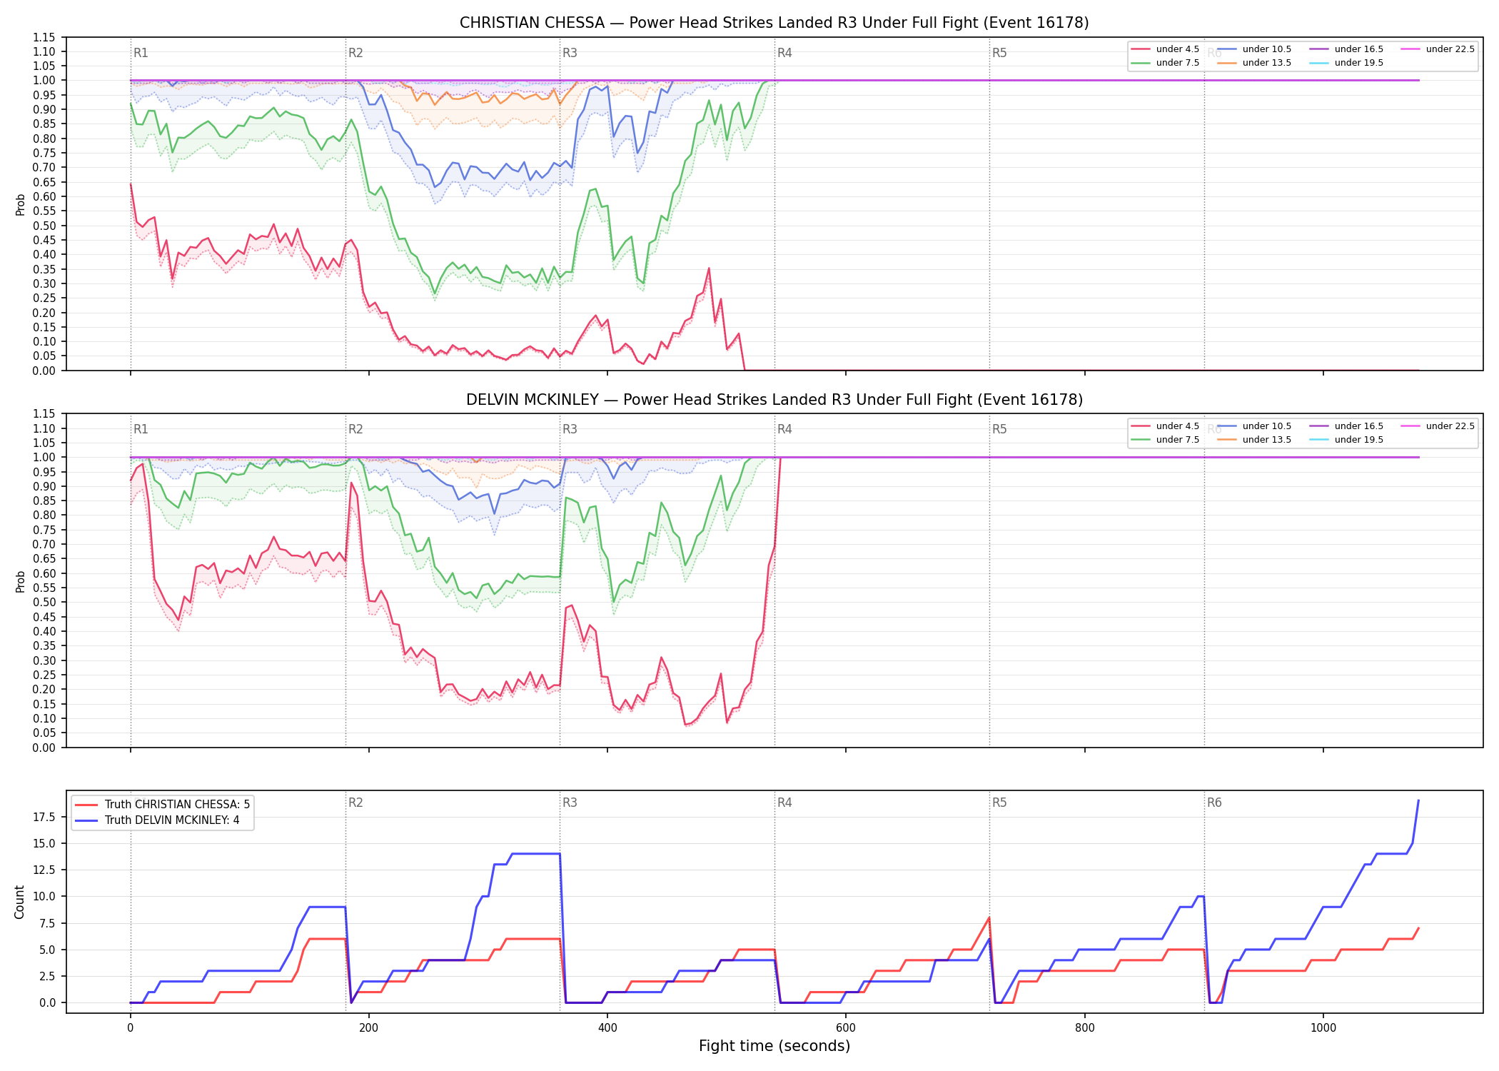Click 'under 22.5' legend entry in McKinley chart

pos(1438,426)
